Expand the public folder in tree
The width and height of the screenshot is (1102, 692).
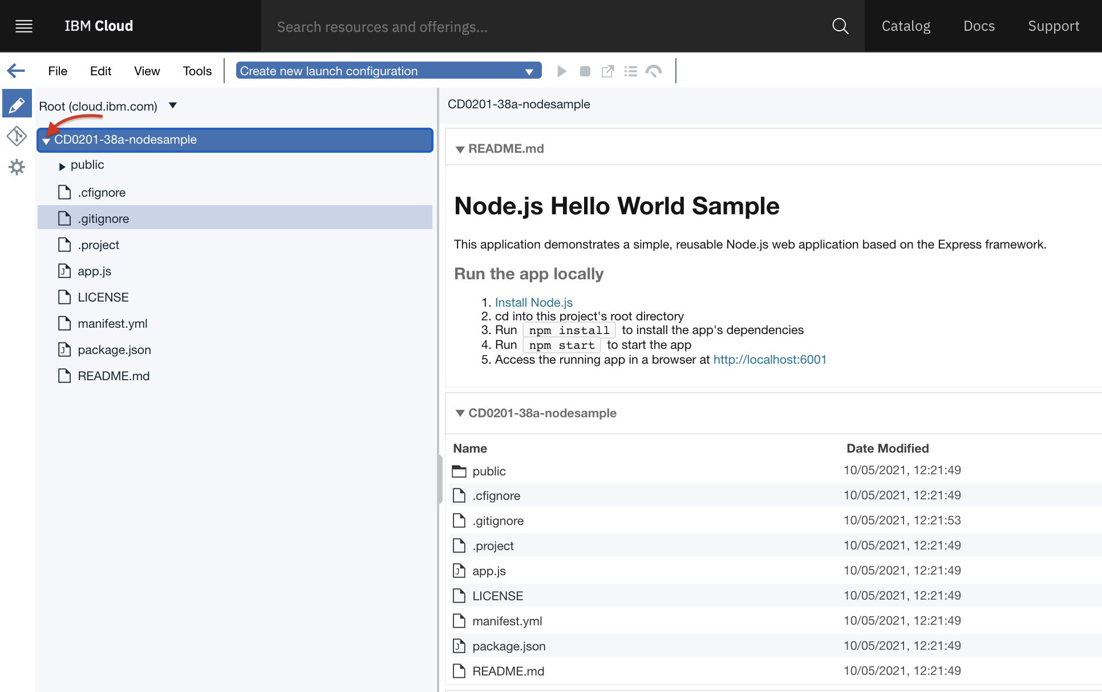click(x=62, y=166)
